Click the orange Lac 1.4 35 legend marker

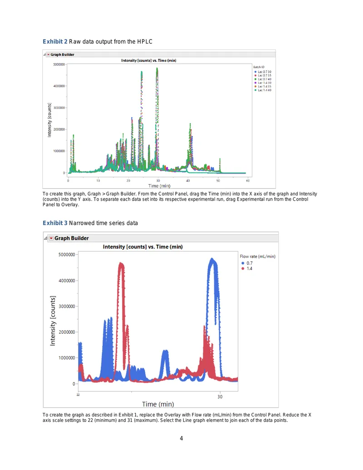click(255, 86)
